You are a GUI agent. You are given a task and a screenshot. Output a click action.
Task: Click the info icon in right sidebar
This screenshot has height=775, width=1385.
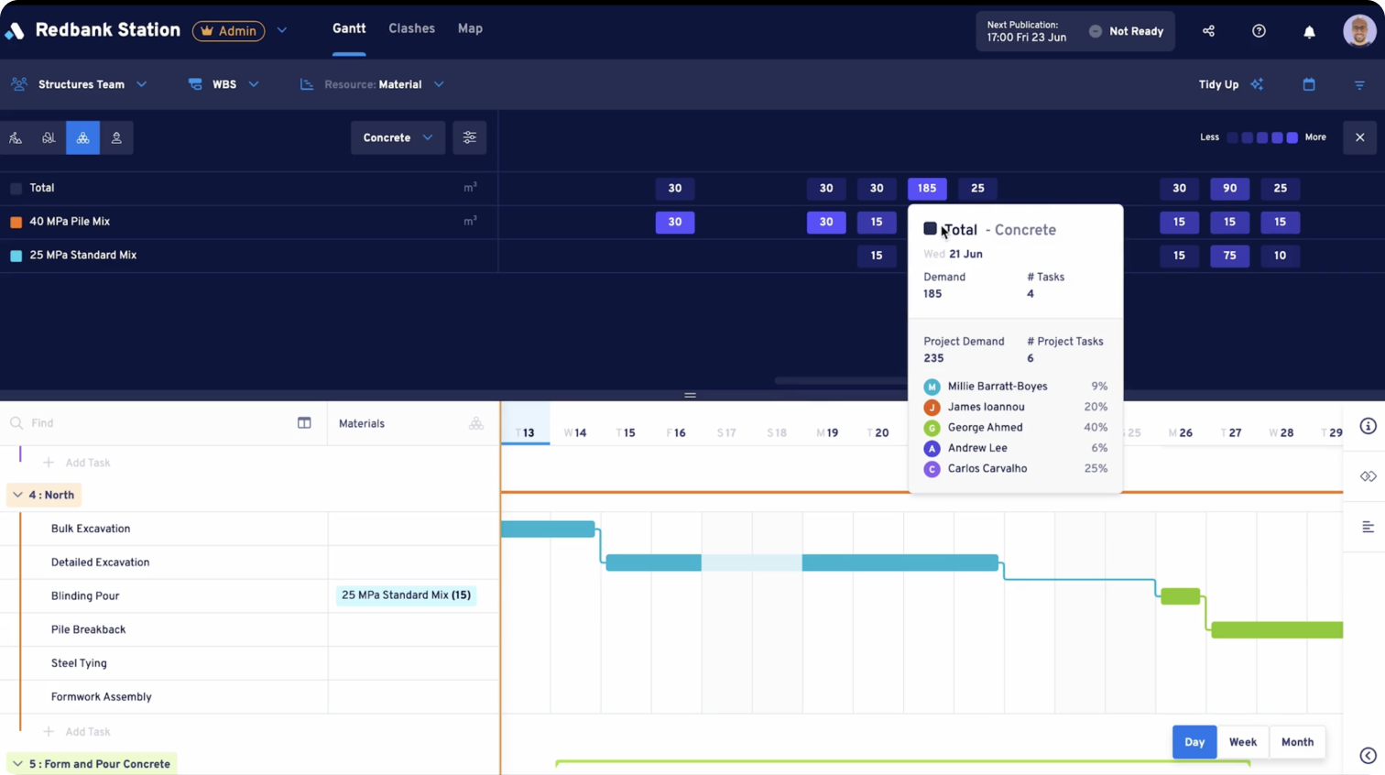point(1368,426)
